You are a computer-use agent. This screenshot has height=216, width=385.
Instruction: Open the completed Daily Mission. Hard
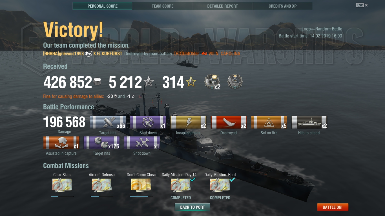point(220,186)
